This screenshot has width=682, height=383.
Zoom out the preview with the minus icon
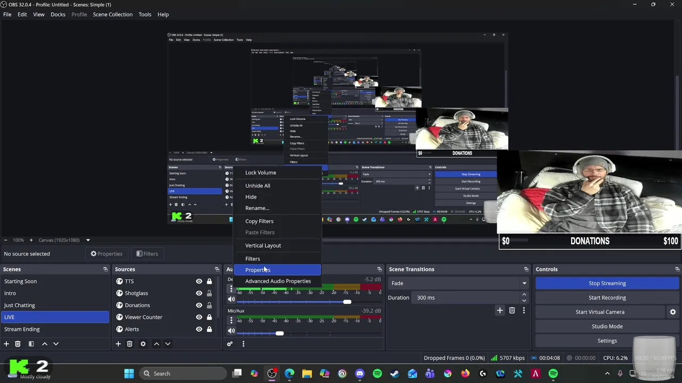6,240
